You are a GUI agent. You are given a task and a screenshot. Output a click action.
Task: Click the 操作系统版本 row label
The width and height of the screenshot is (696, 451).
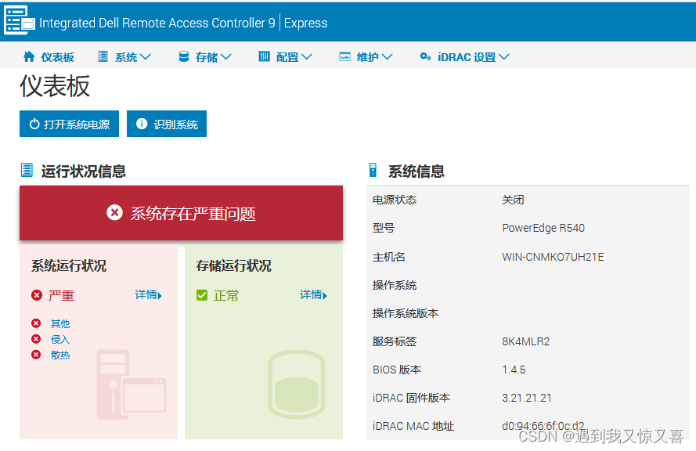point(406,313)
